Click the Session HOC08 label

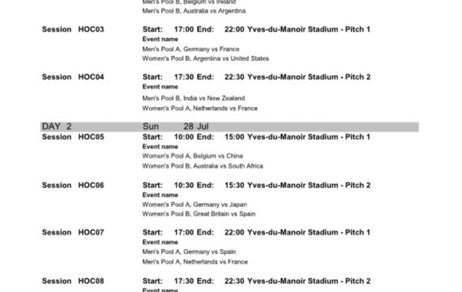pos(73,281)
